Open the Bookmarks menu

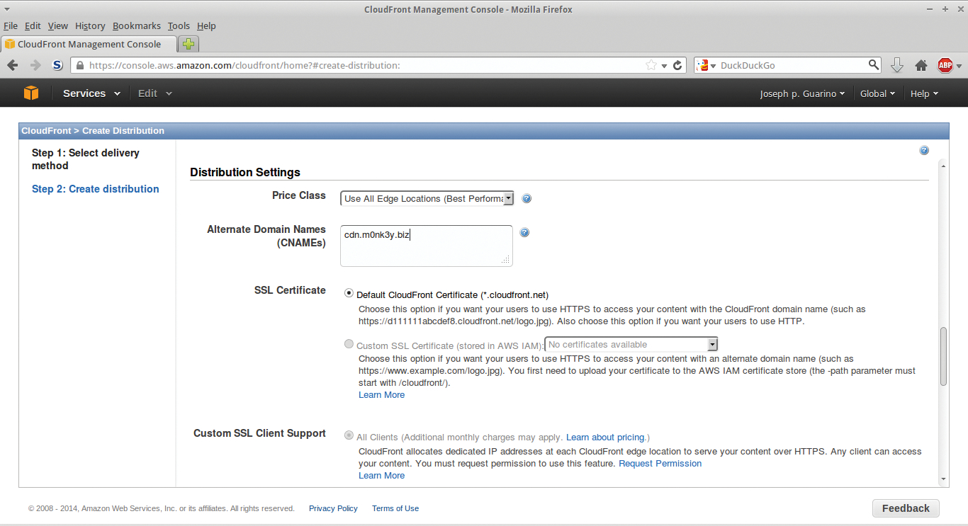(x=136, y=25)
